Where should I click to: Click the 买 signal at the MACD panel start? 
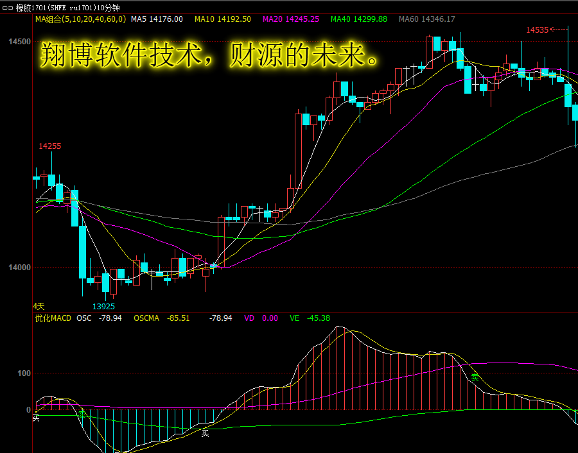(x=36, y=418)
